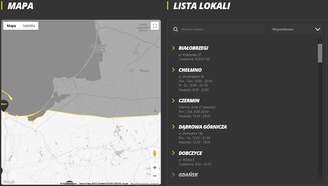Select the DOBCZYCE heading
Image resolution: width=328 pixels, height=186 pixels.
click(x=190, y=153)
